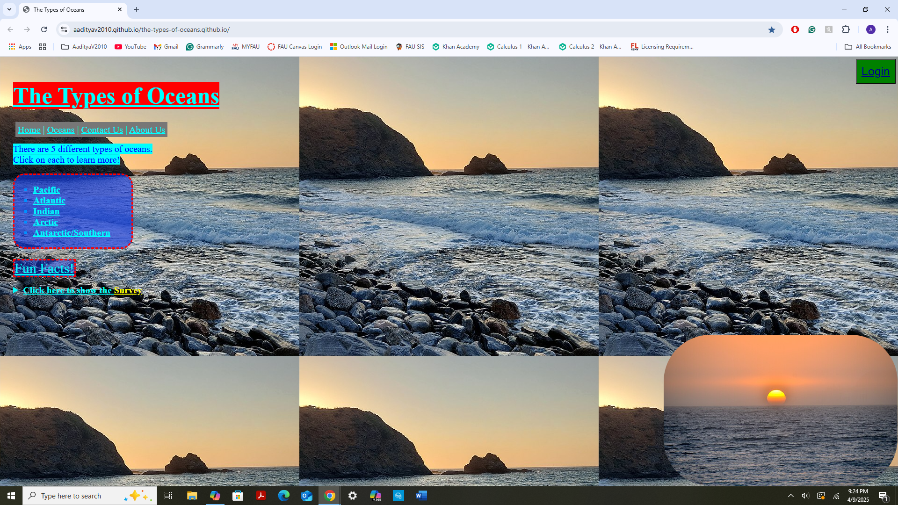Open the All Bookmarks folder

tap(868, 47)
